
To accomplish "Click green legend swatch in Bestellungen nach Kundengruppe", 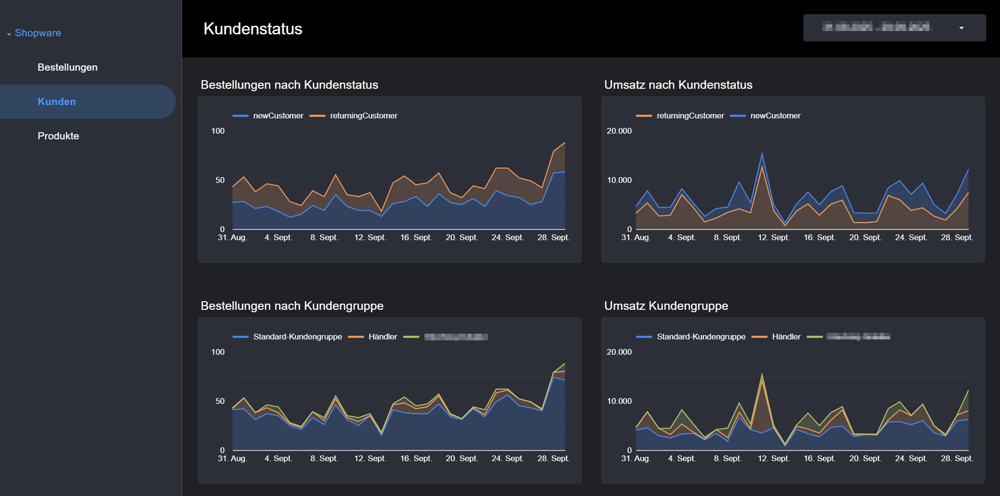I will 411,337.
